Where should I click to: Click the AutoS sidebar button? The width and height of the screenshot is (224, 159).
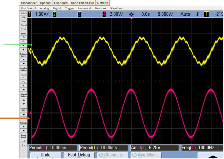pyautogui.click(x=23, y=13)
